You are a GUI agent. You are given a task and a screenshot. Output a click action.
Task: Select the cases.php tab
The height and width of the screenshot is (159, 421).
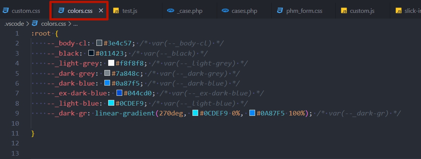[x=244, y=11]
